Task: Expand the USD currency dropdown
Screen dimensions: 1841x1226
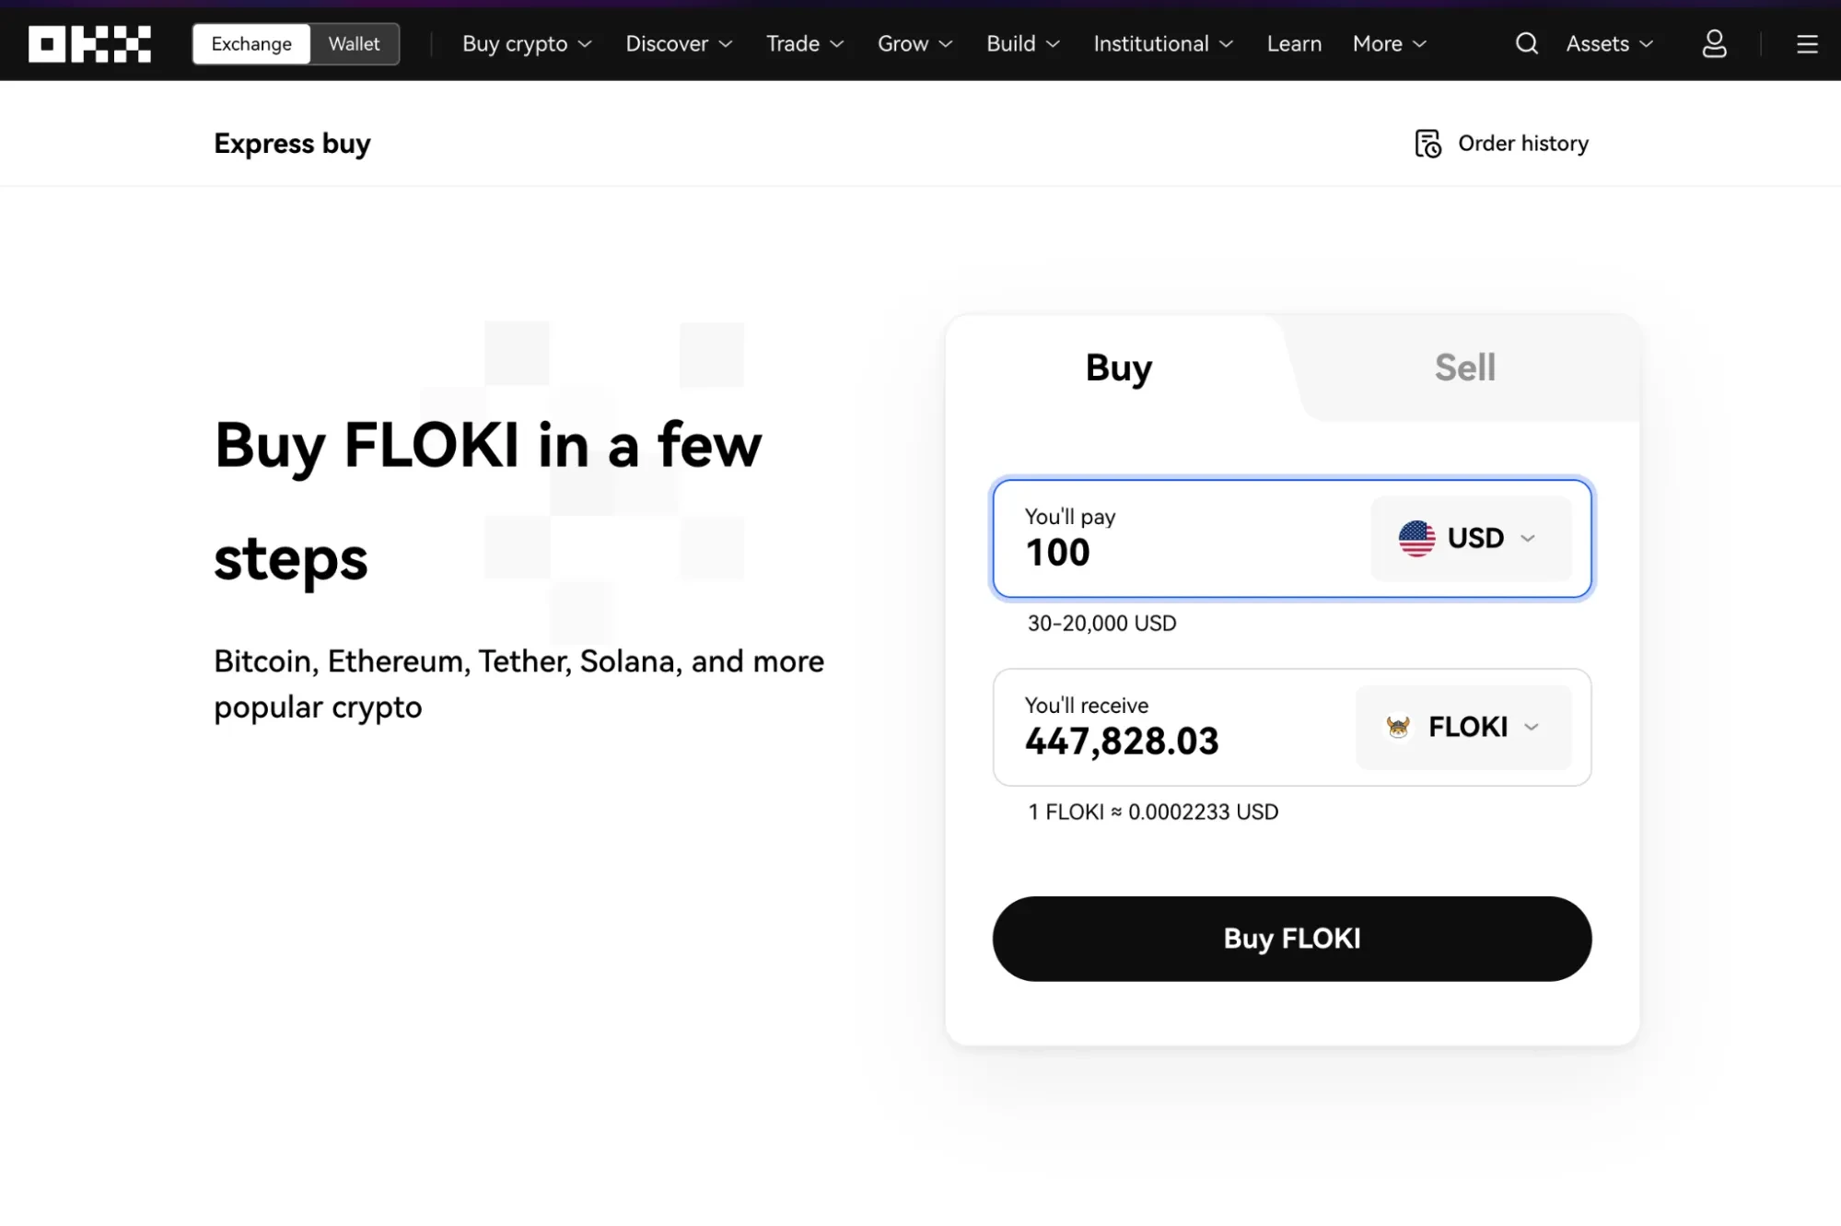Action: [x=1471, y=538]
